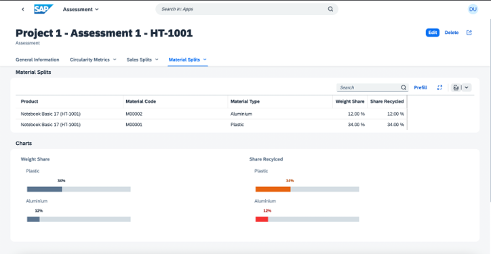Click the Prefill button

(420, 87)
